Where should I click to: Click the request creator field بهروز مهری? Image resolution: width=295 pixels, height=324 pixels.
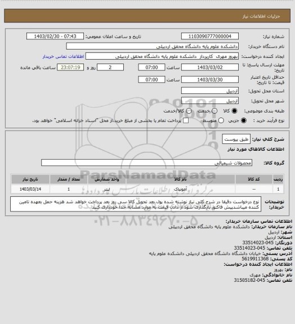pos(162,56)
